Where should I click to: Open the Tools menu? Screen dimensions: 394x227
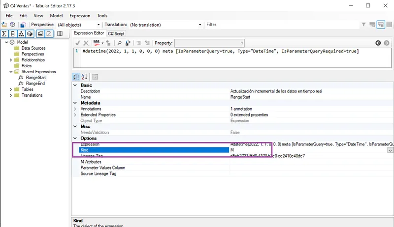coord(102,16)
